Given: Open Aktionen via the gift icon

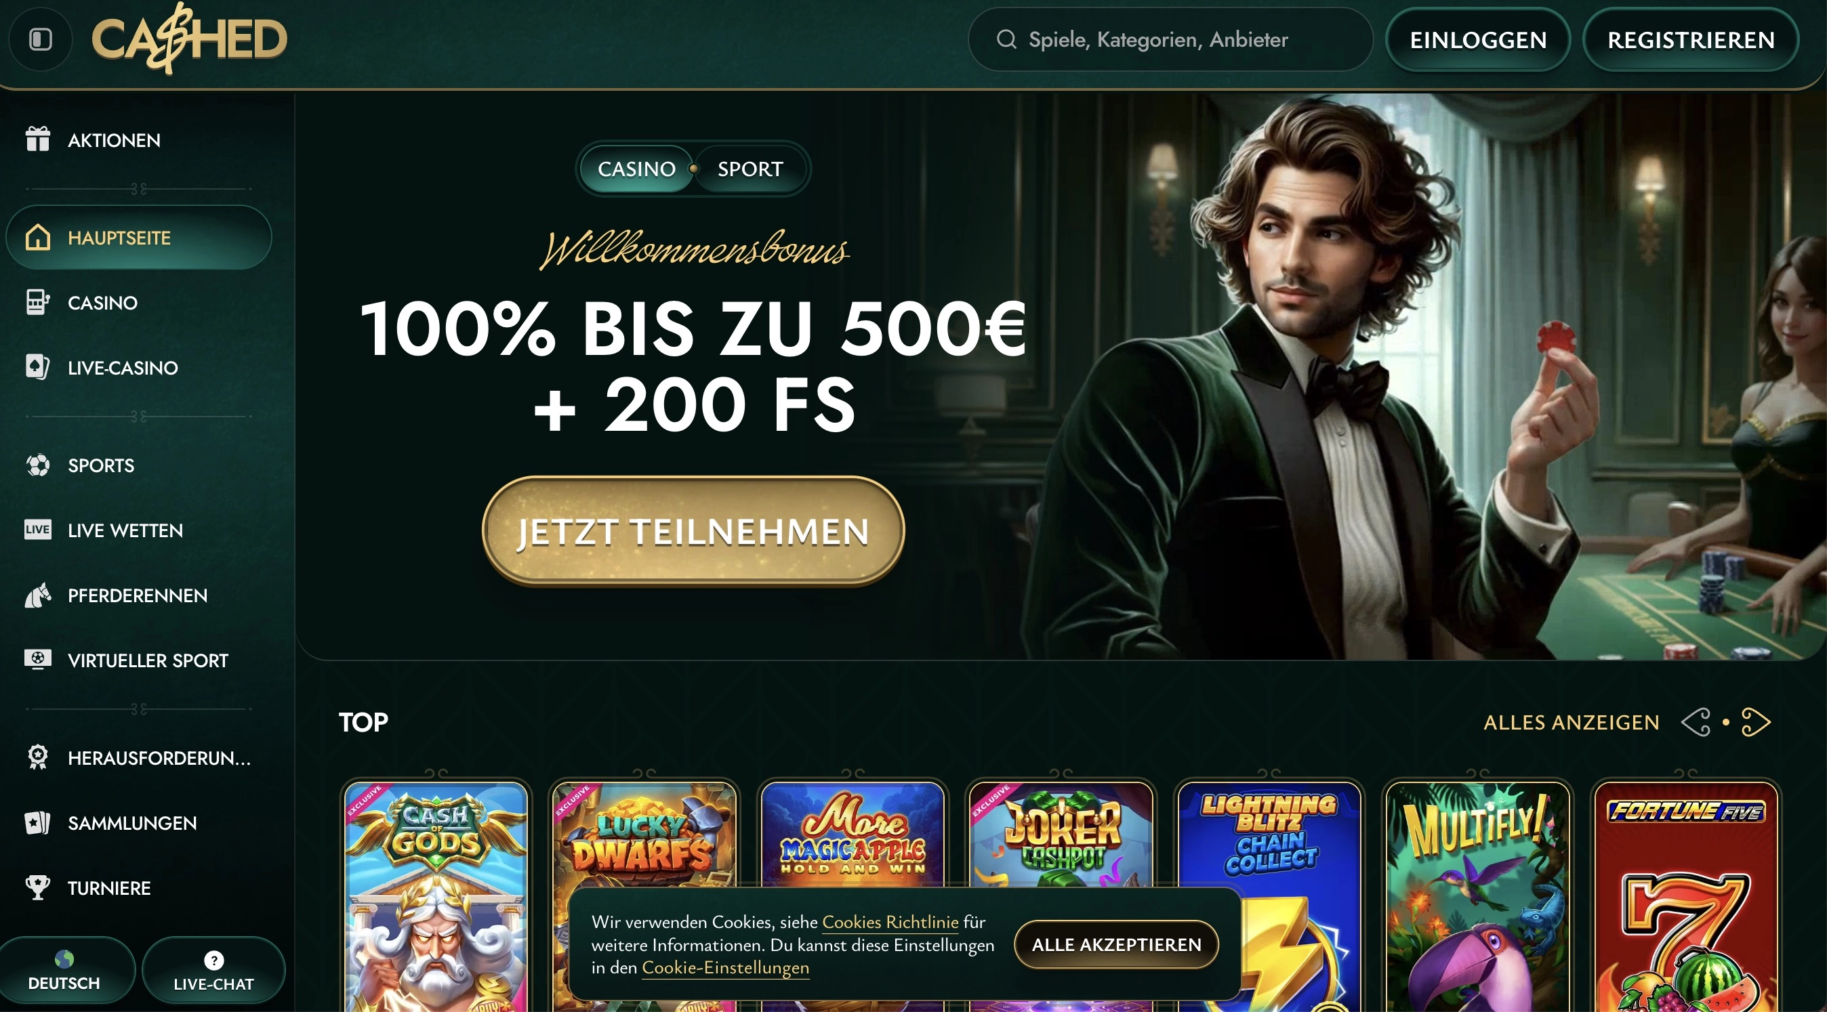Looking at the screenshot, I should click(37, 139).
